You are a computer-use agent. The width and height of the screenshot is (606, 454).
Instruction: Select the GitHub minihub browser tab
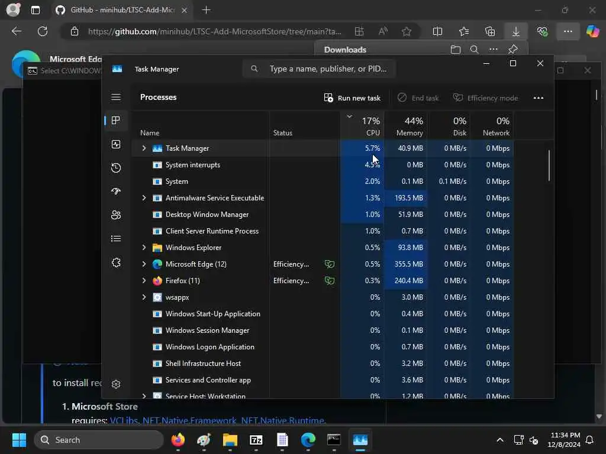click(122, 10)
